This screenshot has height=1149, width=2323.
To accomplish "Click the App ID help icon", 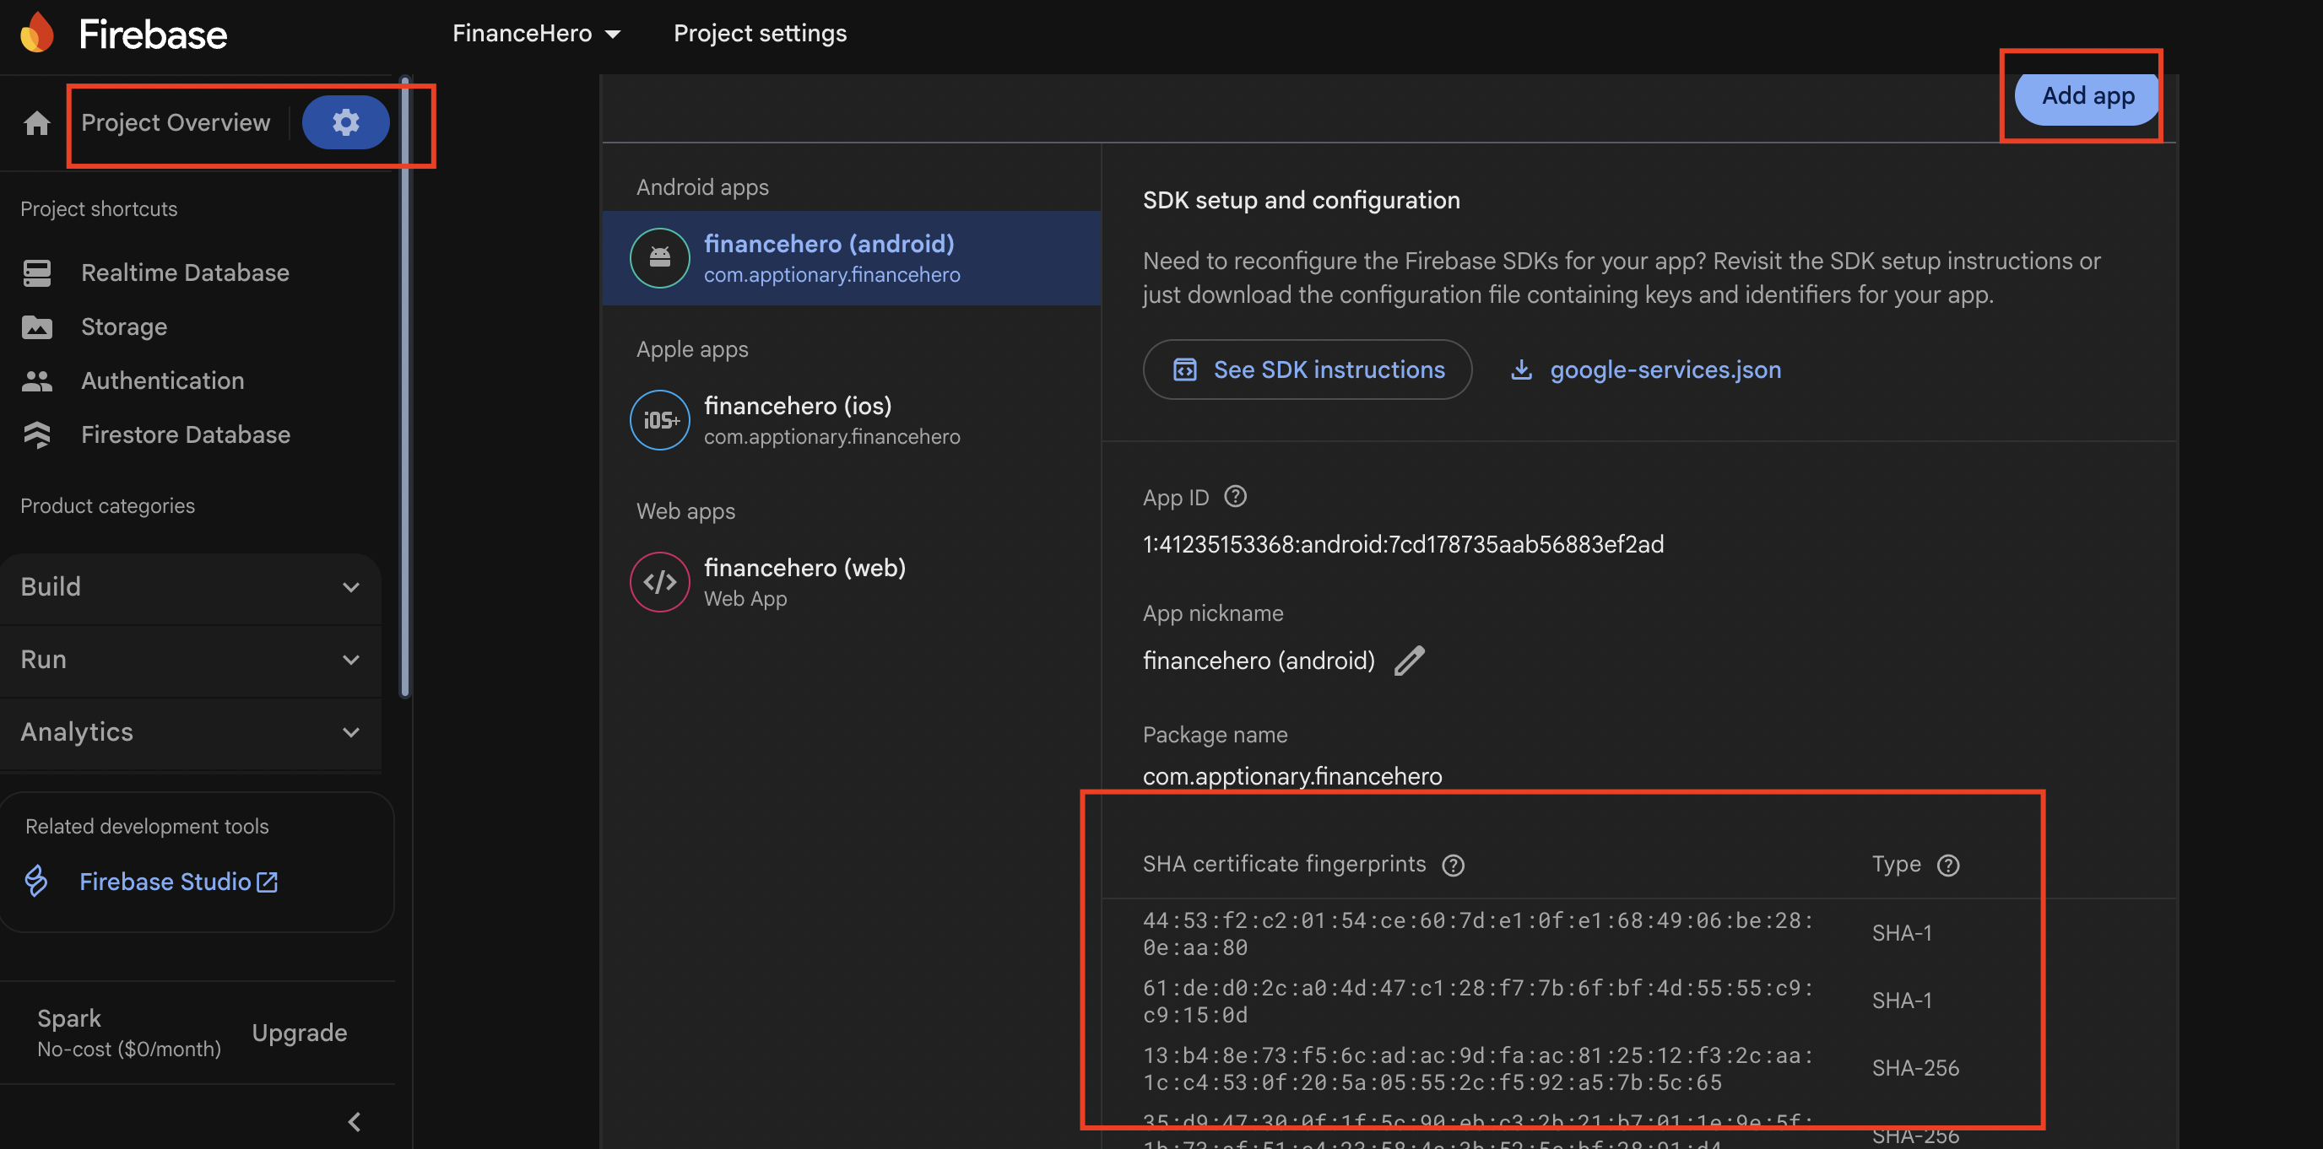I will (1235, 496).
